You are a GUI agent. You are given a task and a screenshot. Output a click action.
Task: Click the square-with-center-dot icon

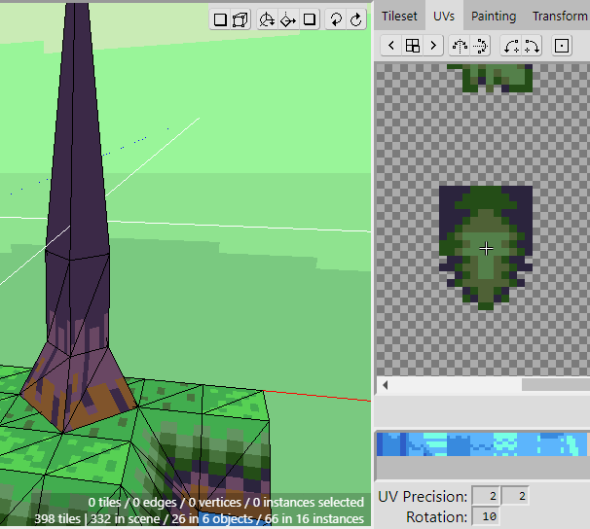coord(562,46)
